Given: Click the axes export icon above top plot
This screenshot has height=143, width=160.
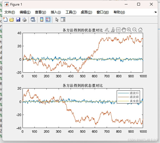Looking at the screenshot, I should pyautogui.click(x=107, y=30).
